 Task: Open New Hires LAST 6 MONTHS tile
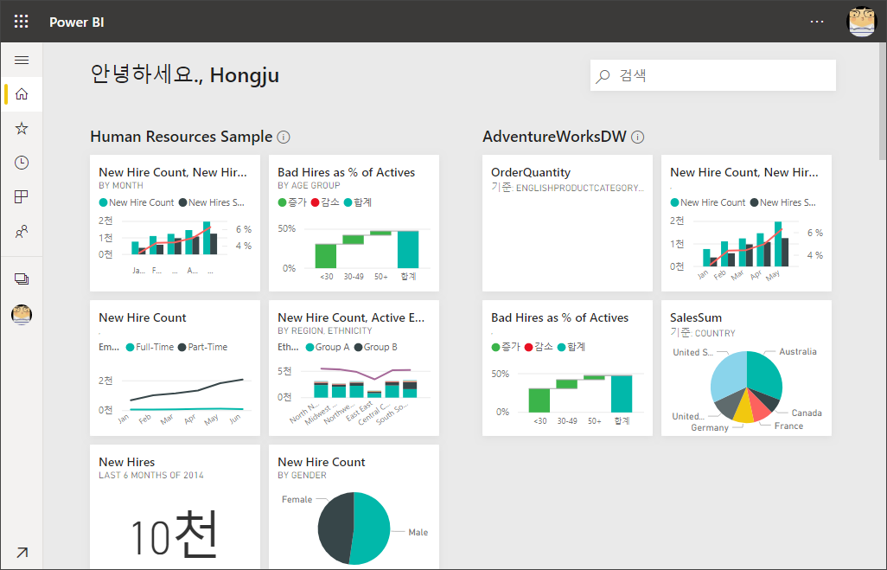click(175, 507)
